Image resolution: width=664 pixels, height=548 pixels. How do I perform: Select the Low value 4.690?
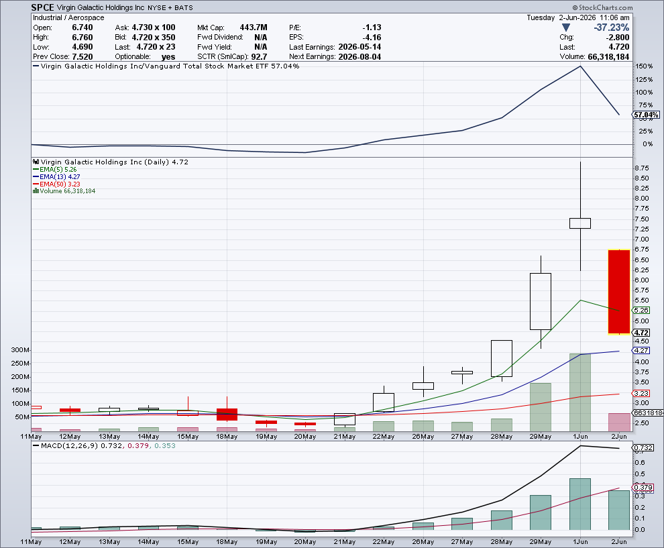pos(82,47)
